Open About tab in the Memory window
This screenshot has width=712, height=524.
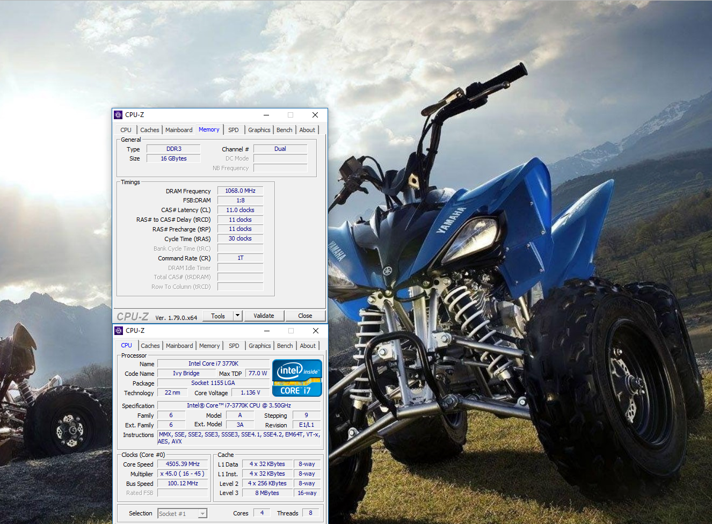[307, 130]
